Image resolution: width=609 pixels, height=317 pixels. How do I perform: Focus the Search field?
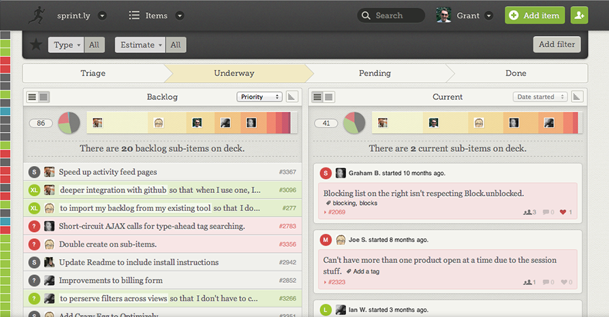(391, 16)
